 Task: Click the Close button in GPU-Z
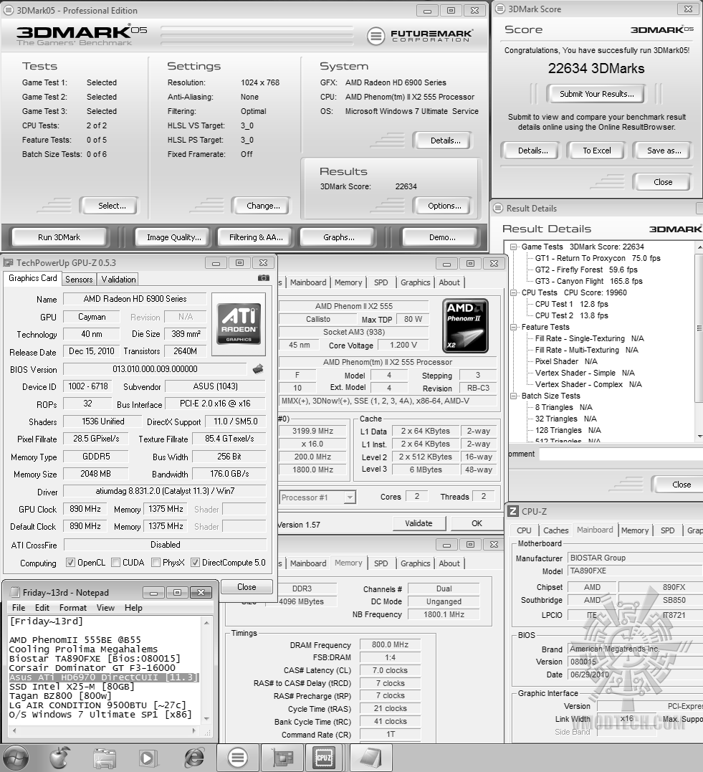click(x=247, y=587)
